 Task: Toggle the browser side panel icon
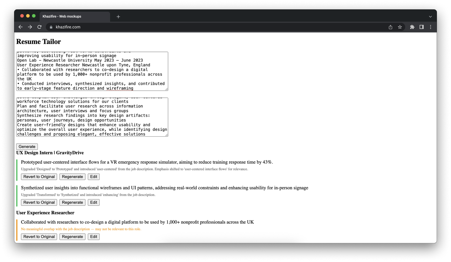point(421,27)
